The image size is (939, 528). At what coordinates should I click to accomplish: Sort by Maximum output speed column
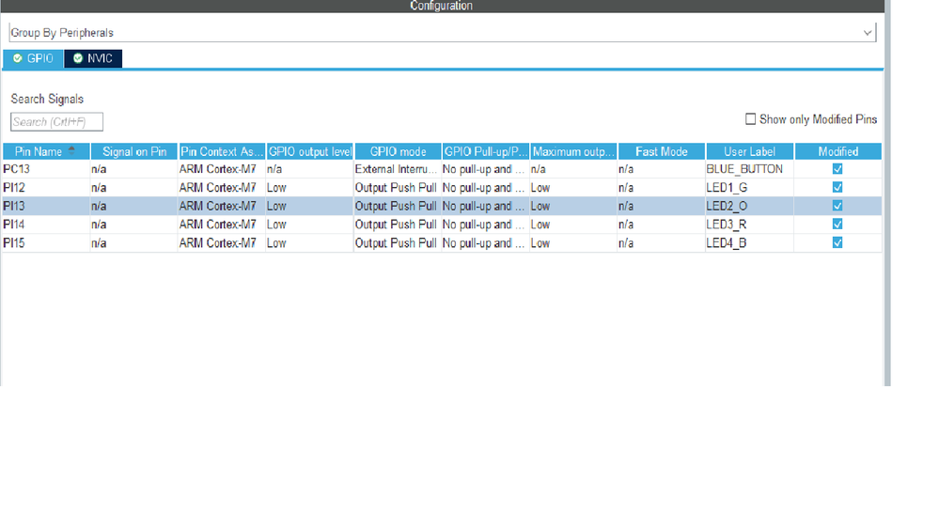tap(573, 151)
